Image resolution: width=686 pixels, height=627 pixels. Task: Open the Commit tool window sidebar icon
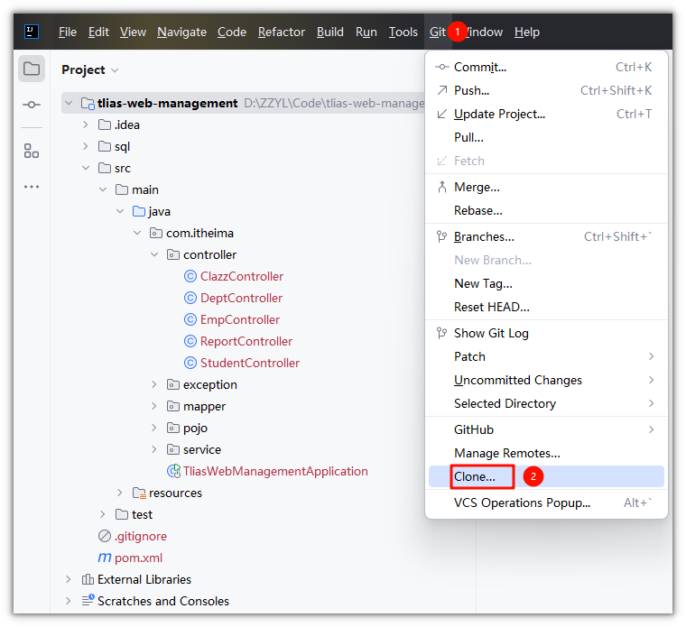point(32,105)
